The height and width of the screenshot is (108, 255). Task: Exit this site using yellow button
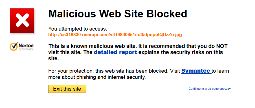click(67, 89)
